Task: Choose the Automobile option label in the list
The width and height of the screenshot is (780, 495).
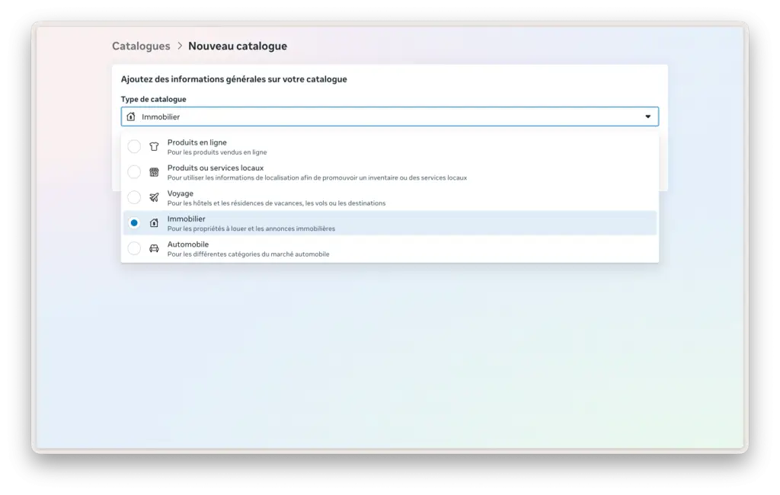Action: coord(188,244)
